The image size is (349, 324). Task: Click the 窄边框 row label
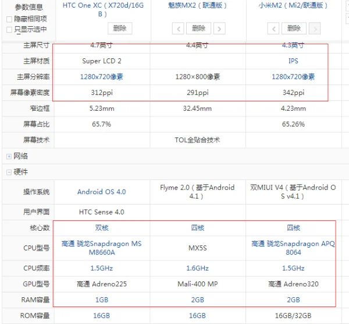tap(40, 108)
